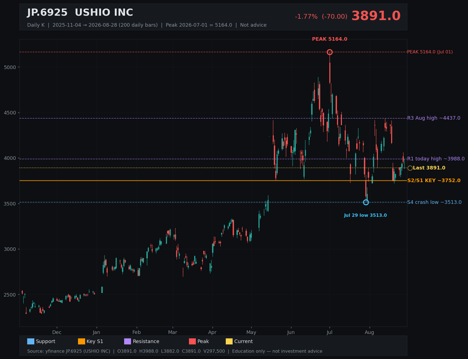Click the "R3 Aug high ~4437.0" label
Viewport: 468px width, 359px height.
[434, 118]
